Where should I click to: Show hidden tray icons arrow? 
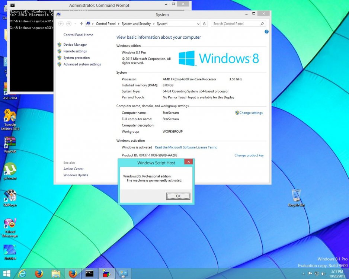[304, 274]
